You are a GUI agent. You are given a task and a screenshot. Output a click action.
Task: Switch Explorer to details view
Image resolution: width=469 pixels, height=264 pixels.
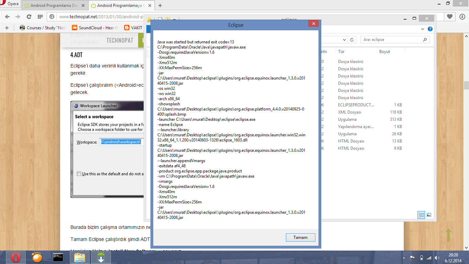421,215
